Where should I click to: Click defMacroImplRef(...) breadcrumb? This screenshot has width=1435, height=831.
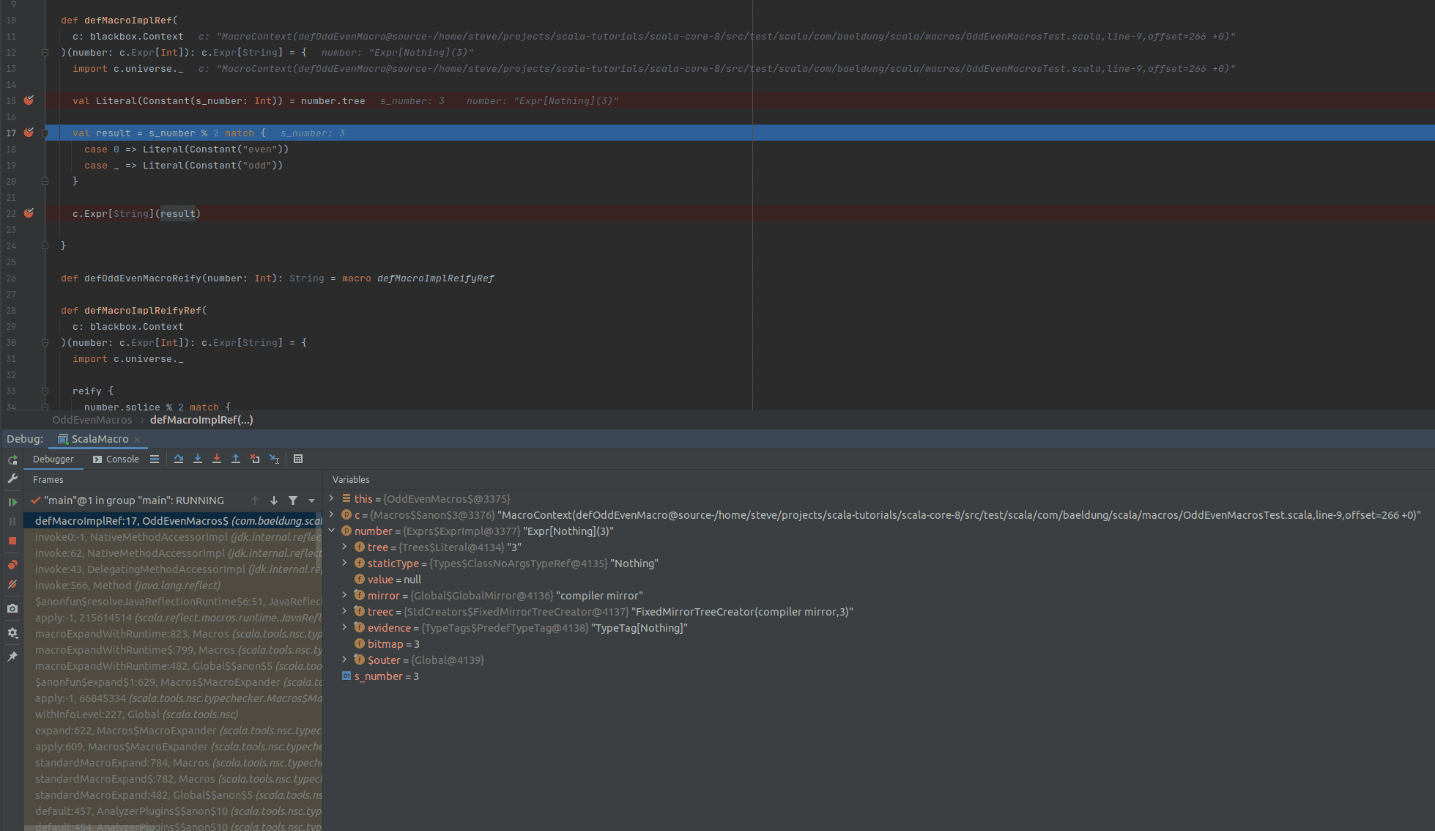tap(201, 420)
